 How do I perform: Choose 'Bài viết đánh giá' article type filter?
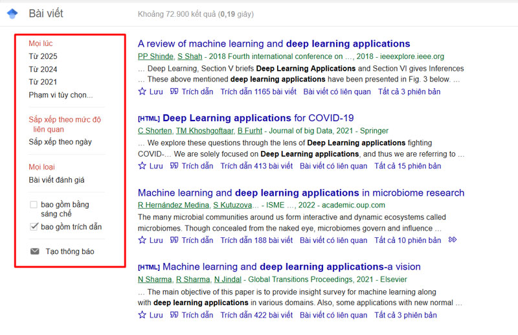click(56, 179)
